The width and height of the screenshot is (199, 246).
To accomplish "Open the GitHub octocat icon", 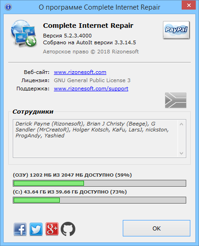I will [x=68, y=229].
